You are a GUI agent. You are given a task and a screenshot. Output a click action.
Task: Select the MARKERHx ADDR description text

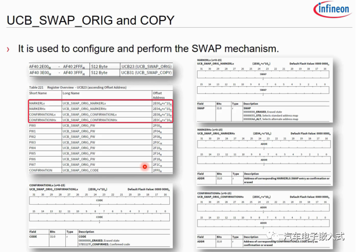pyautogui.click(x=287, y=180)
